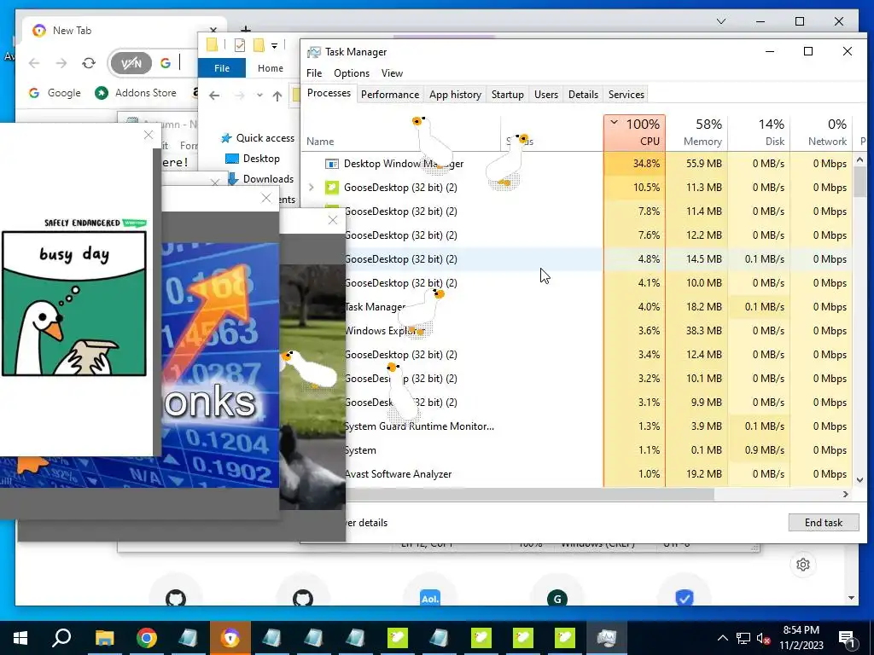Open Customize Quick Access Toolbar dropdown
Viewport: 874px width, 655px height.
[x=274, y=46]
